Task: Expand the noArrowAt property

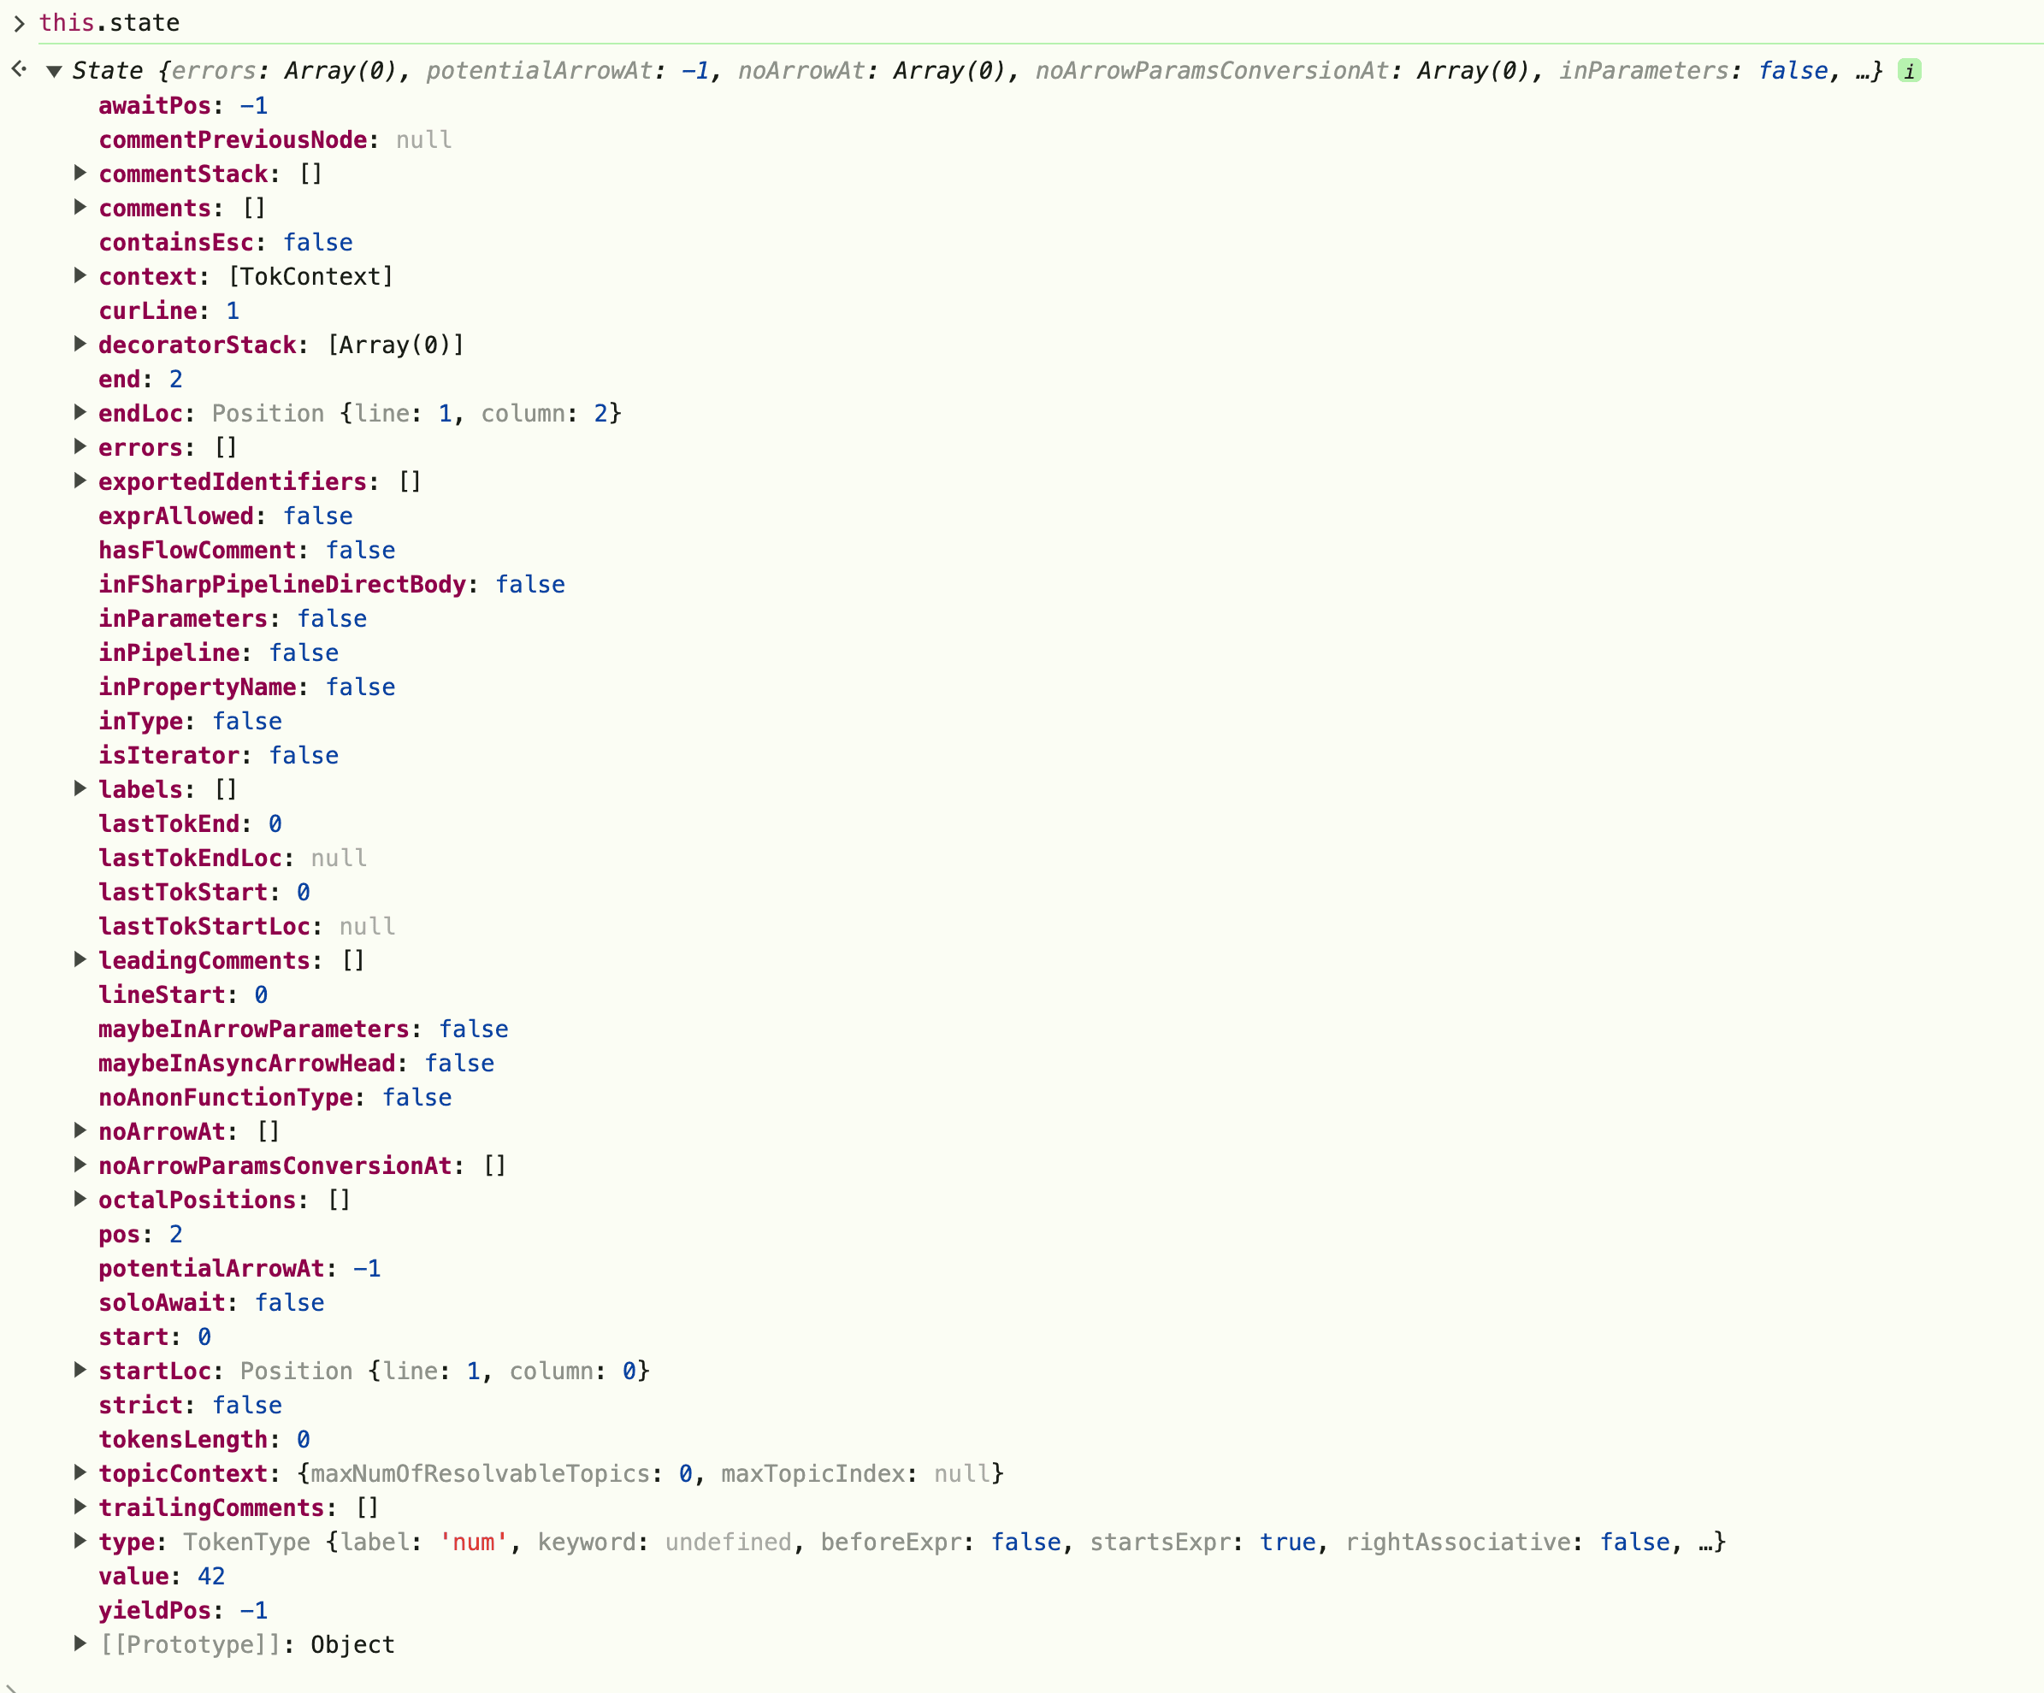Action: (x=80, y=1130)
